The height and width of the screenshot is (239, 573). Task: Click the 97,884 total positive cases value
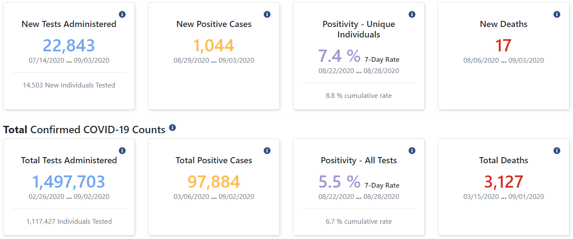point(214,182)
